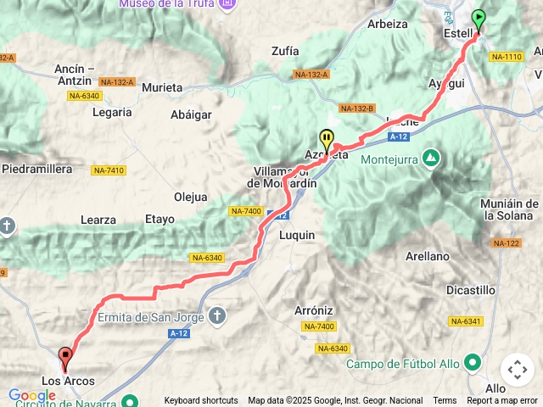Open the Google logo link
543x407 pixels.
click(32, 395)
